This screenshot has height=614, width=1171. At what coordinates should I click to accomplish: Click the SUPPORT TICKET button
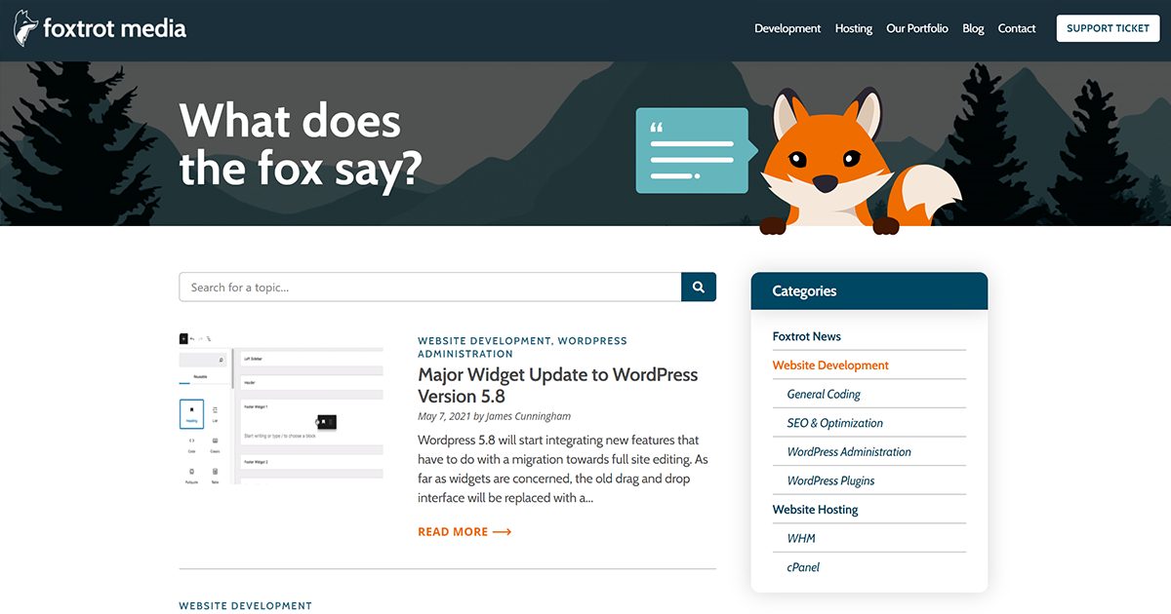(x=1107, y=28)
